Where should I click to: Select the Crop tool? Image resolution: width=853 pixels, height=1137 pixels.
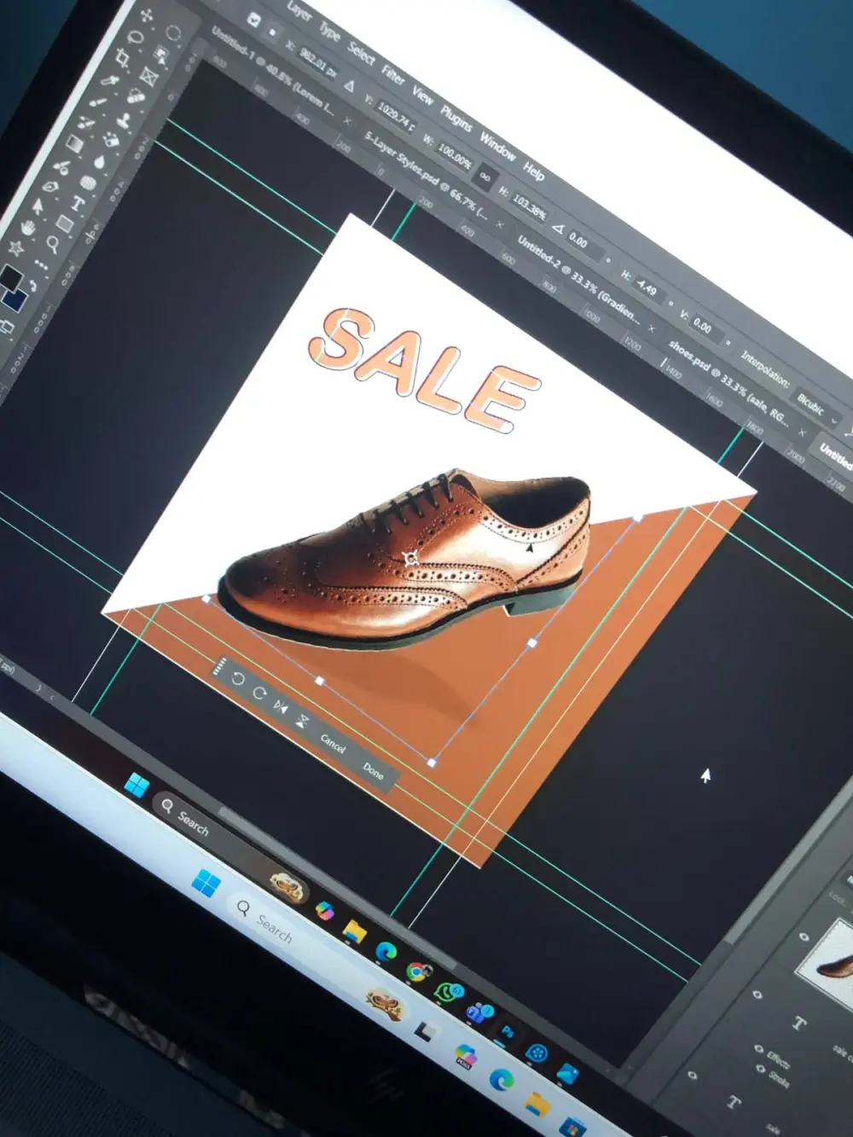122,58
